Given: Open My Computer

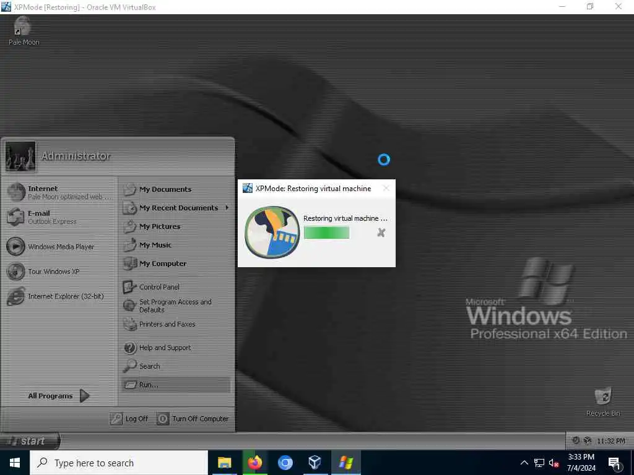Looking at the screenshot, I should click(x=175, y=263).
